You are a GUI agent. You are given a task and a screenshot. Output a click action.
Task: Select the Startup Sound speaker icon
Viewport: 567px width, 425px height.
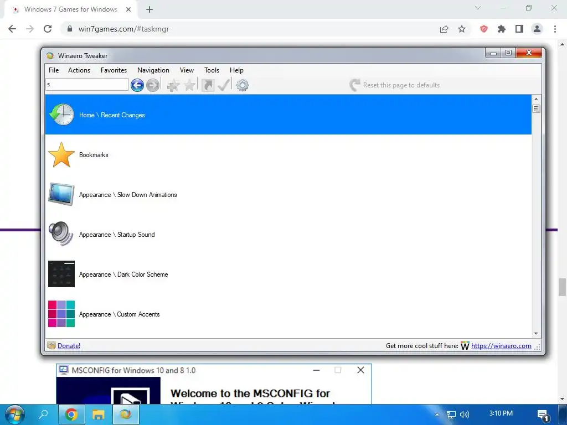[61, 234]
